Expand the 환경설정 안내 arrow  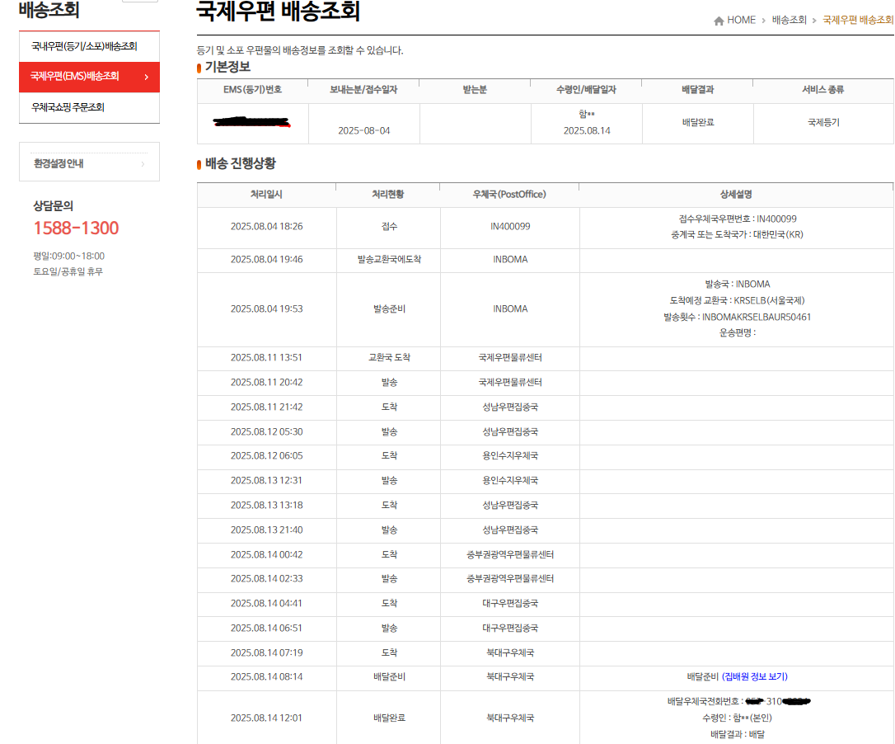pos(143,164)
